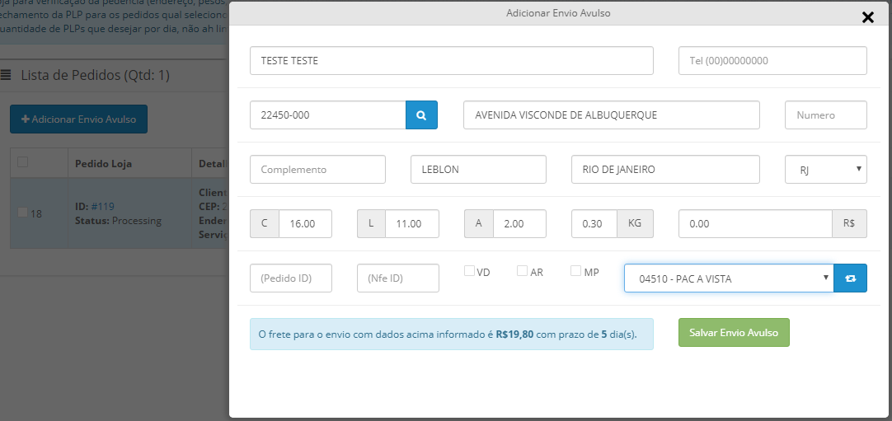Click the refresh shipping quote icon
The width and height of the screenshot is (892, 421).
pyautogui.click(x=850, y=278)
